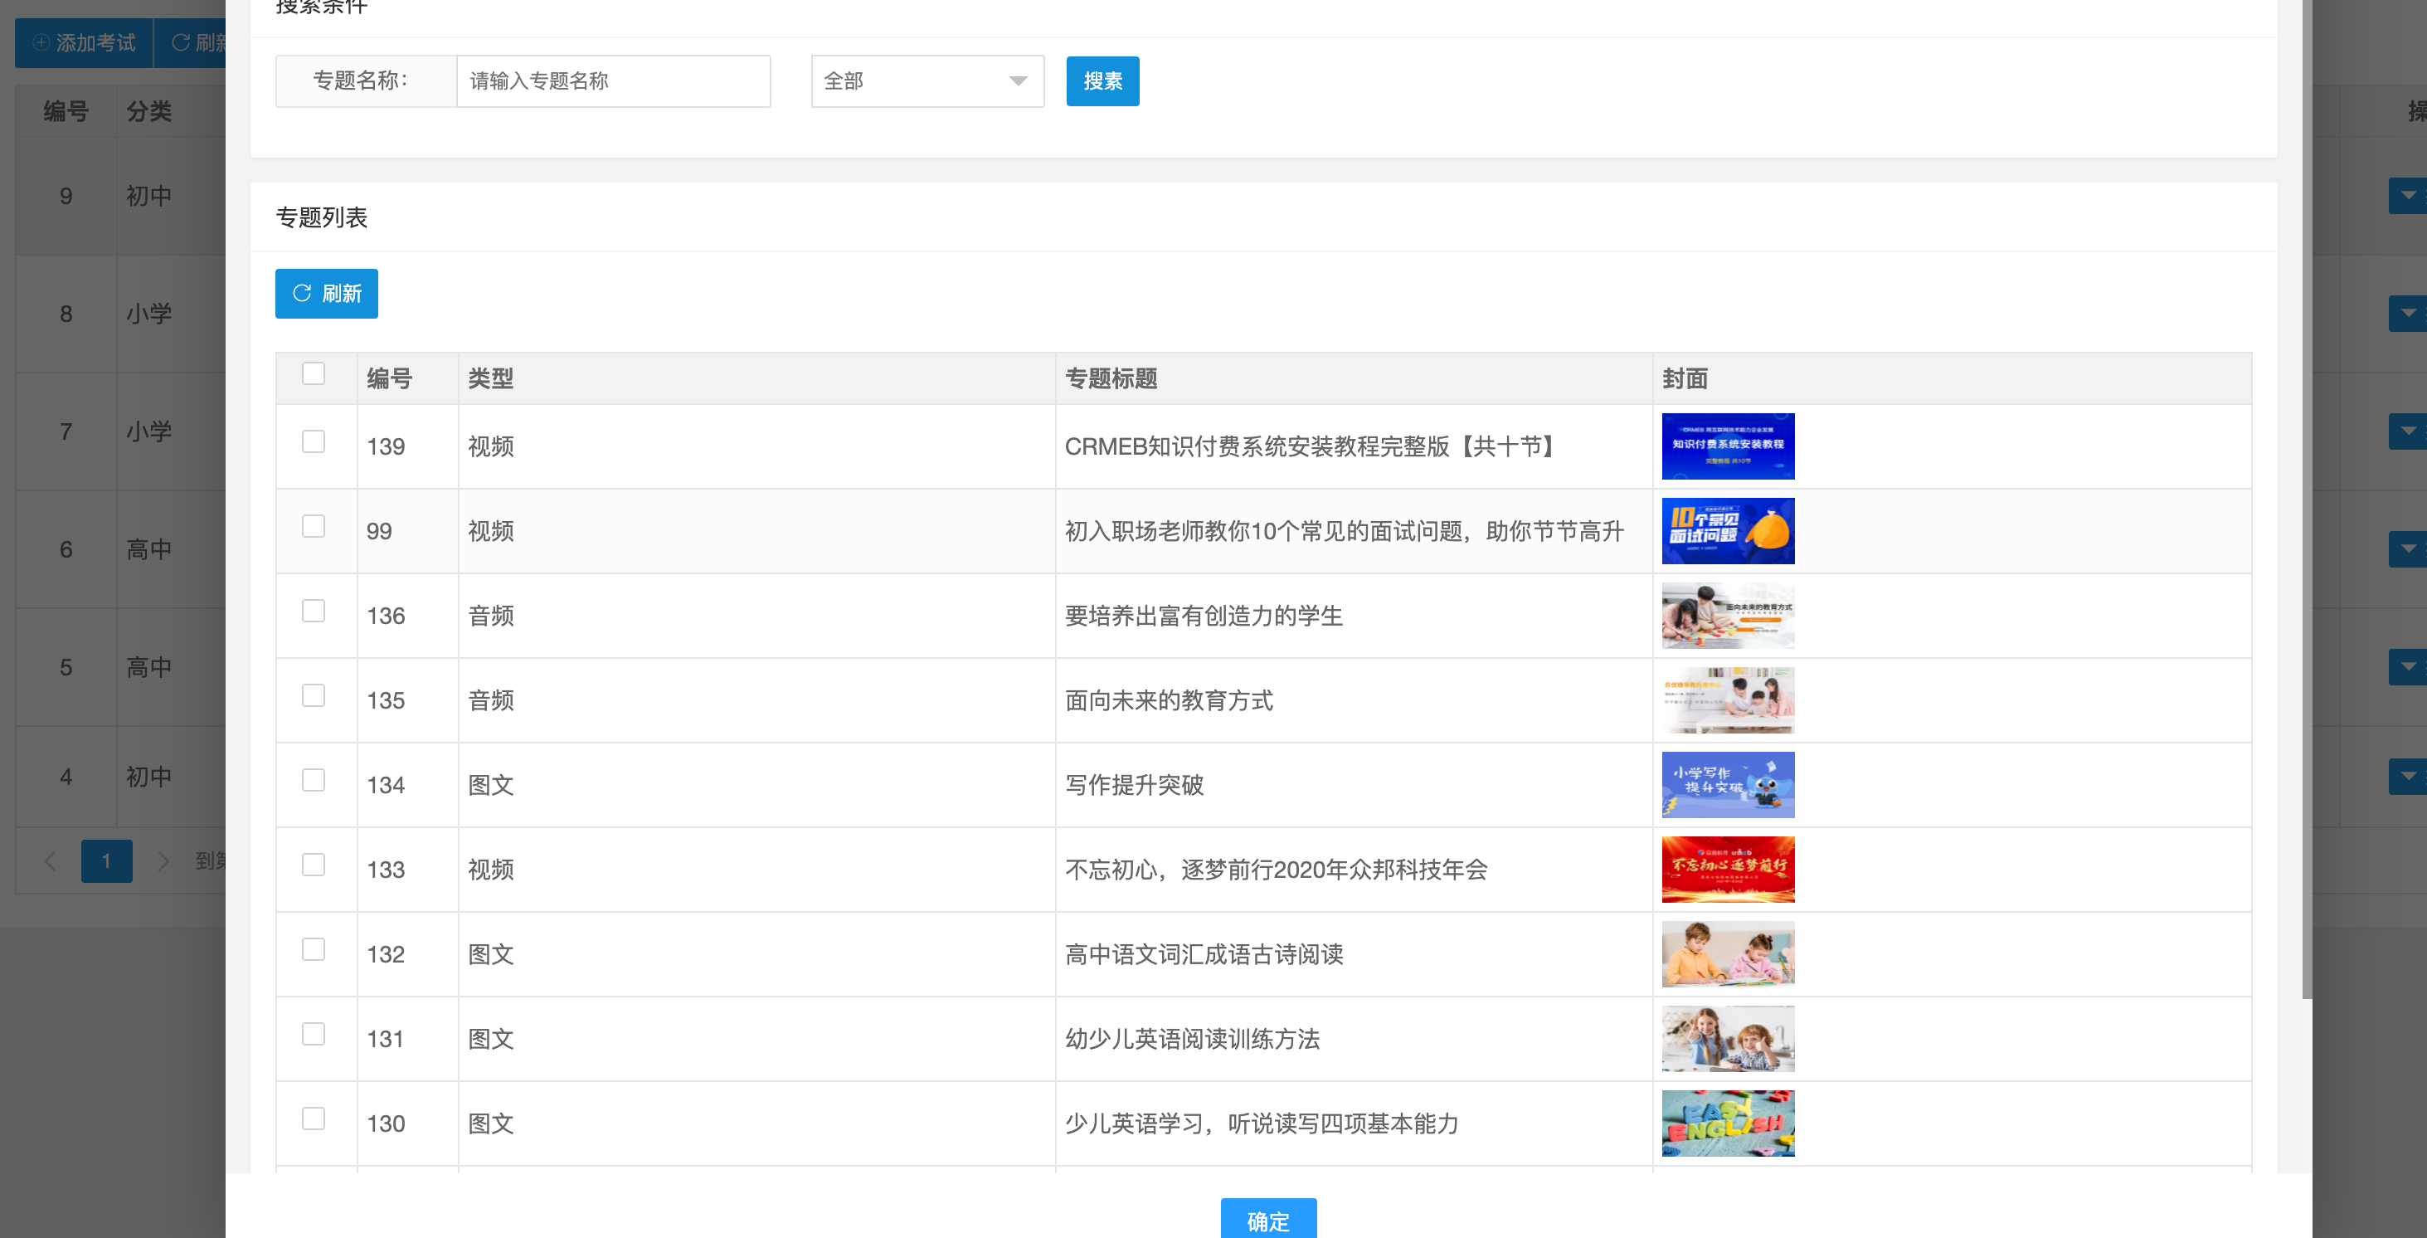Open cover thumbnail of 写作提升突破
The image size is (2427, 1238).
coord(1728,785)
